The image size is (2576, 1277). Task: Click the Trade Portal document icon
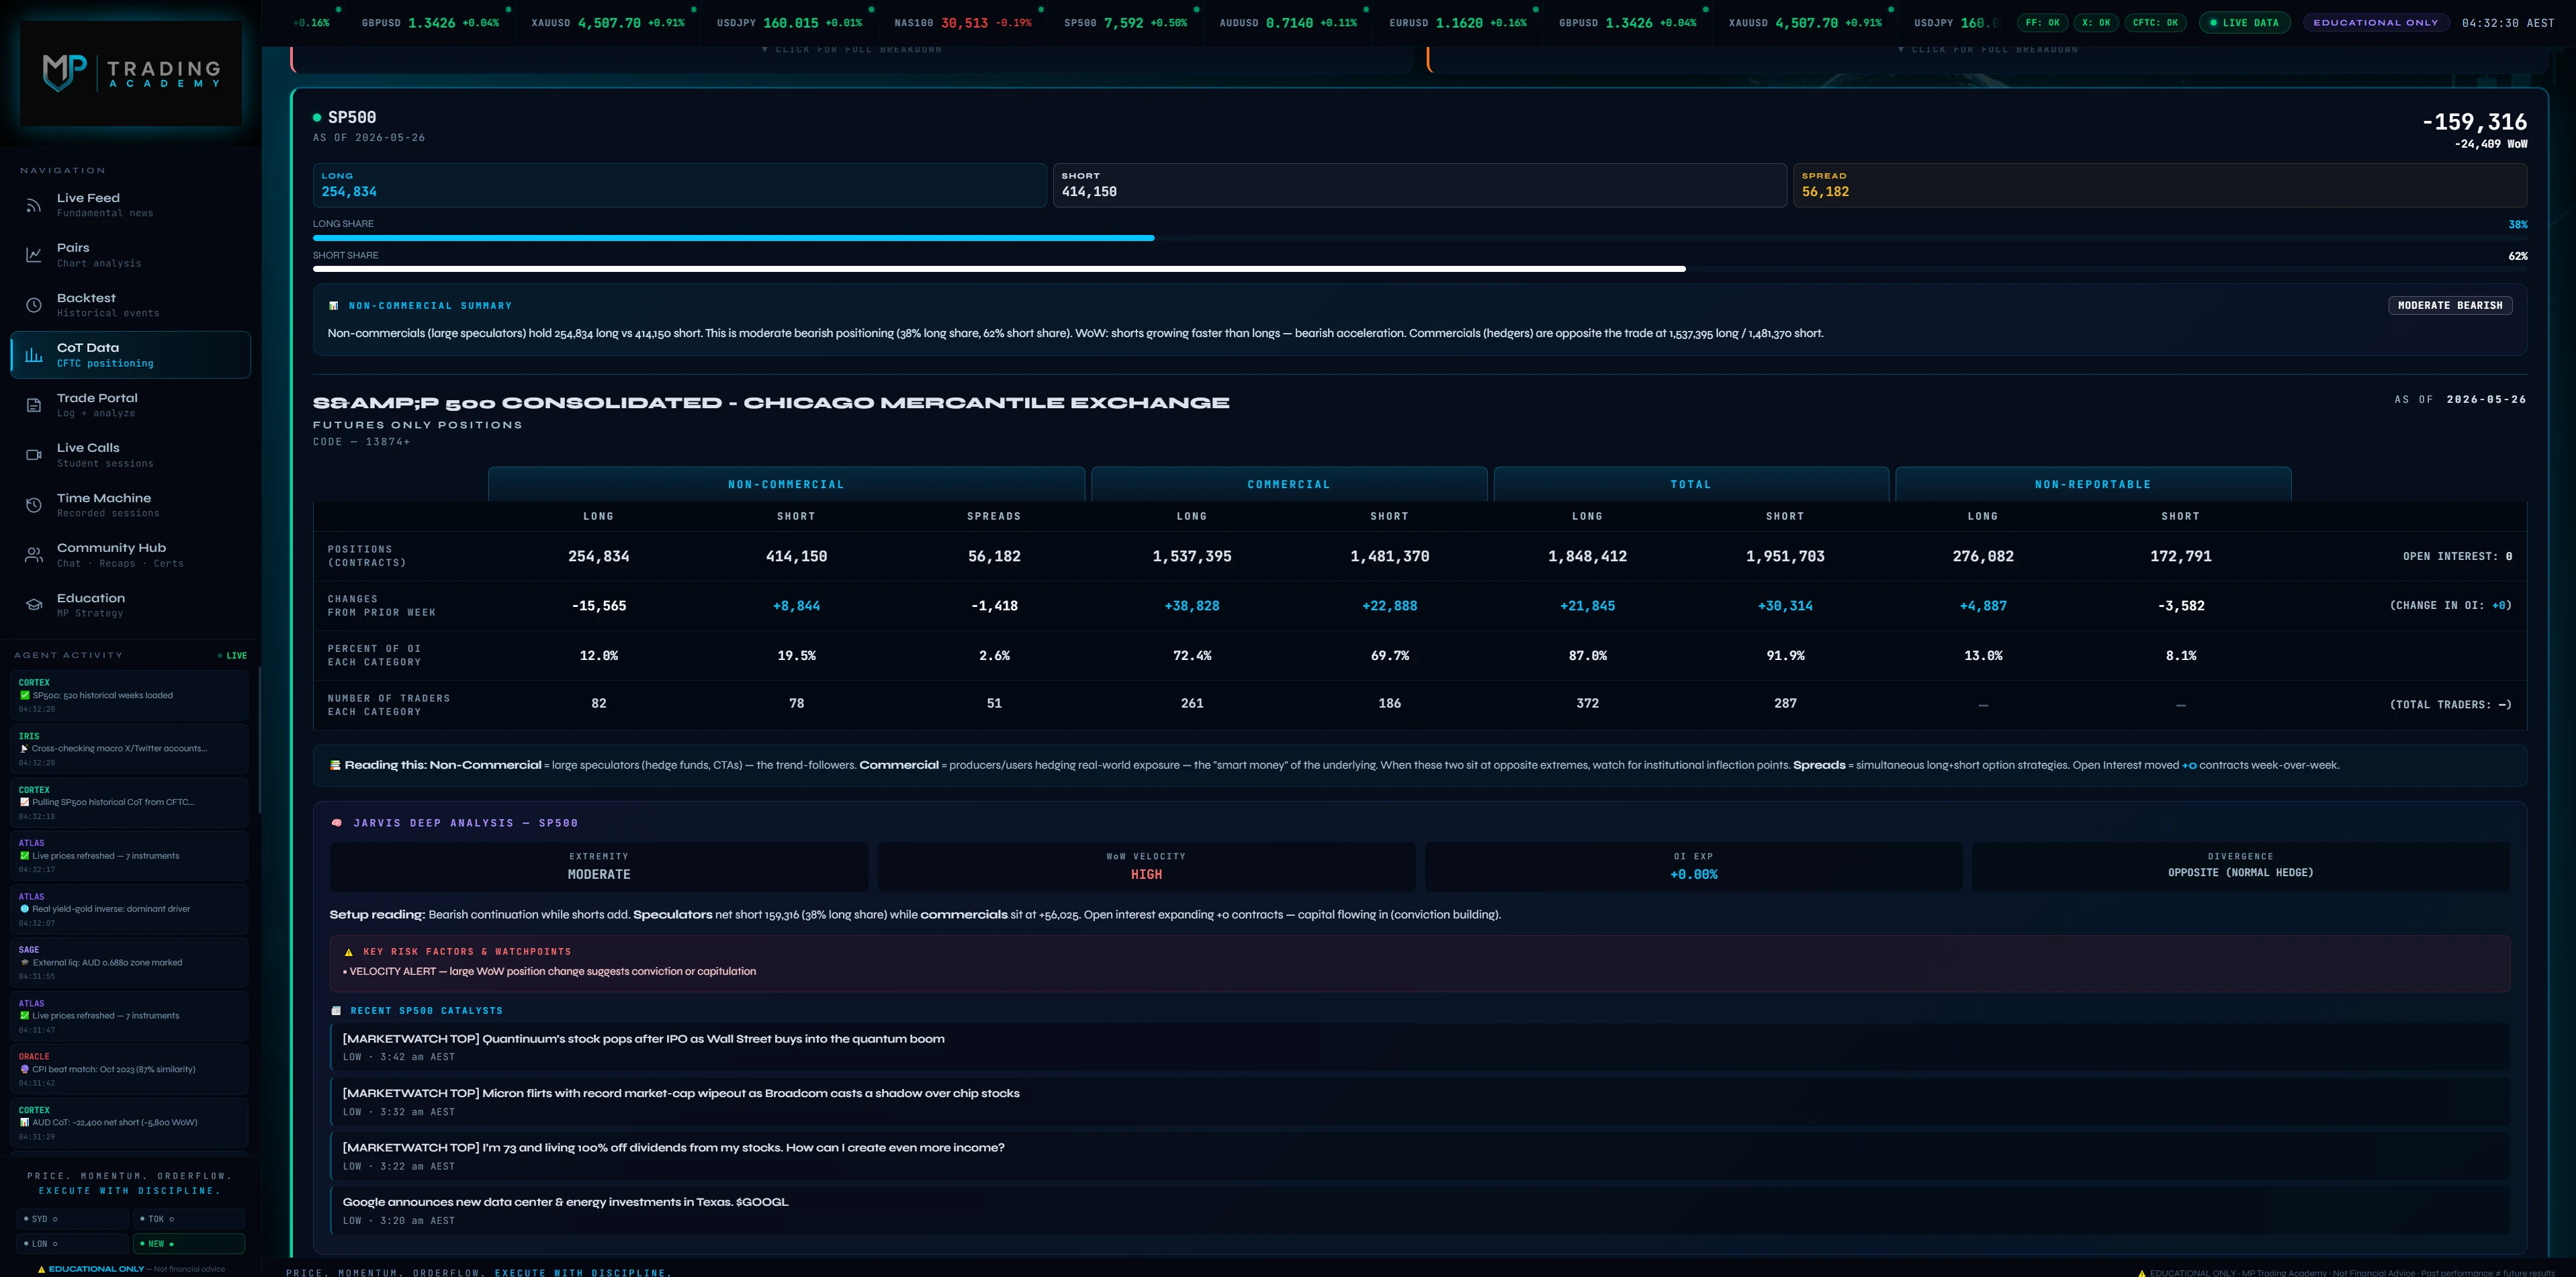(x=34, y=405)
